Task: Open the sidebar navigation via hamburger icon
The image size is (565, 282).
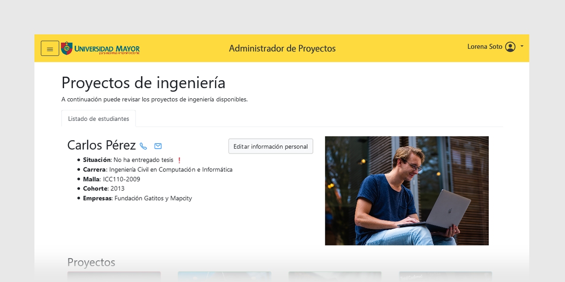Action: (50, 48)
